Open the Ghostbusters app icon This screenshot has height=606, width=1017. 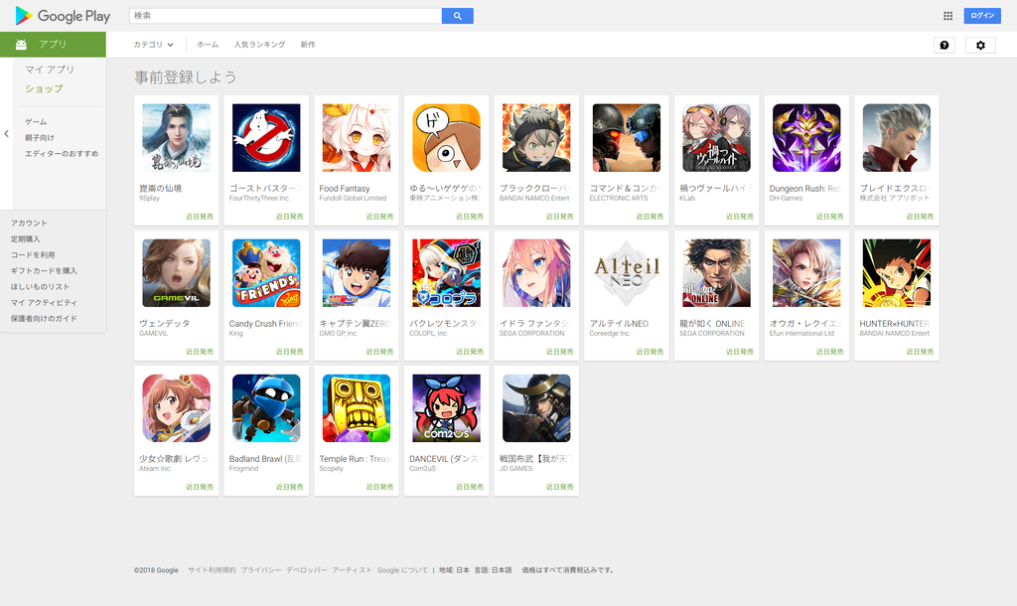click(x=266, y=137)
